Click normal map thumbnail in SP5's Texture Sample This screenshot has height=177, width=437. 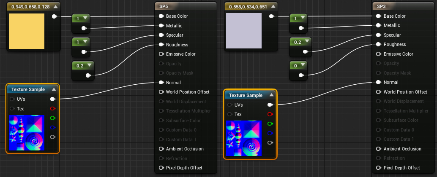(27, 133)
